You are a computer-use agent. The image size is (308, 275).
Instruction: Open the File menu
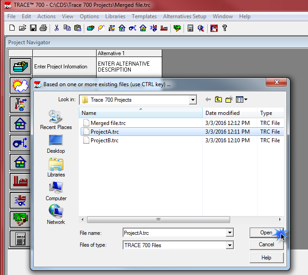pos(11,16)
